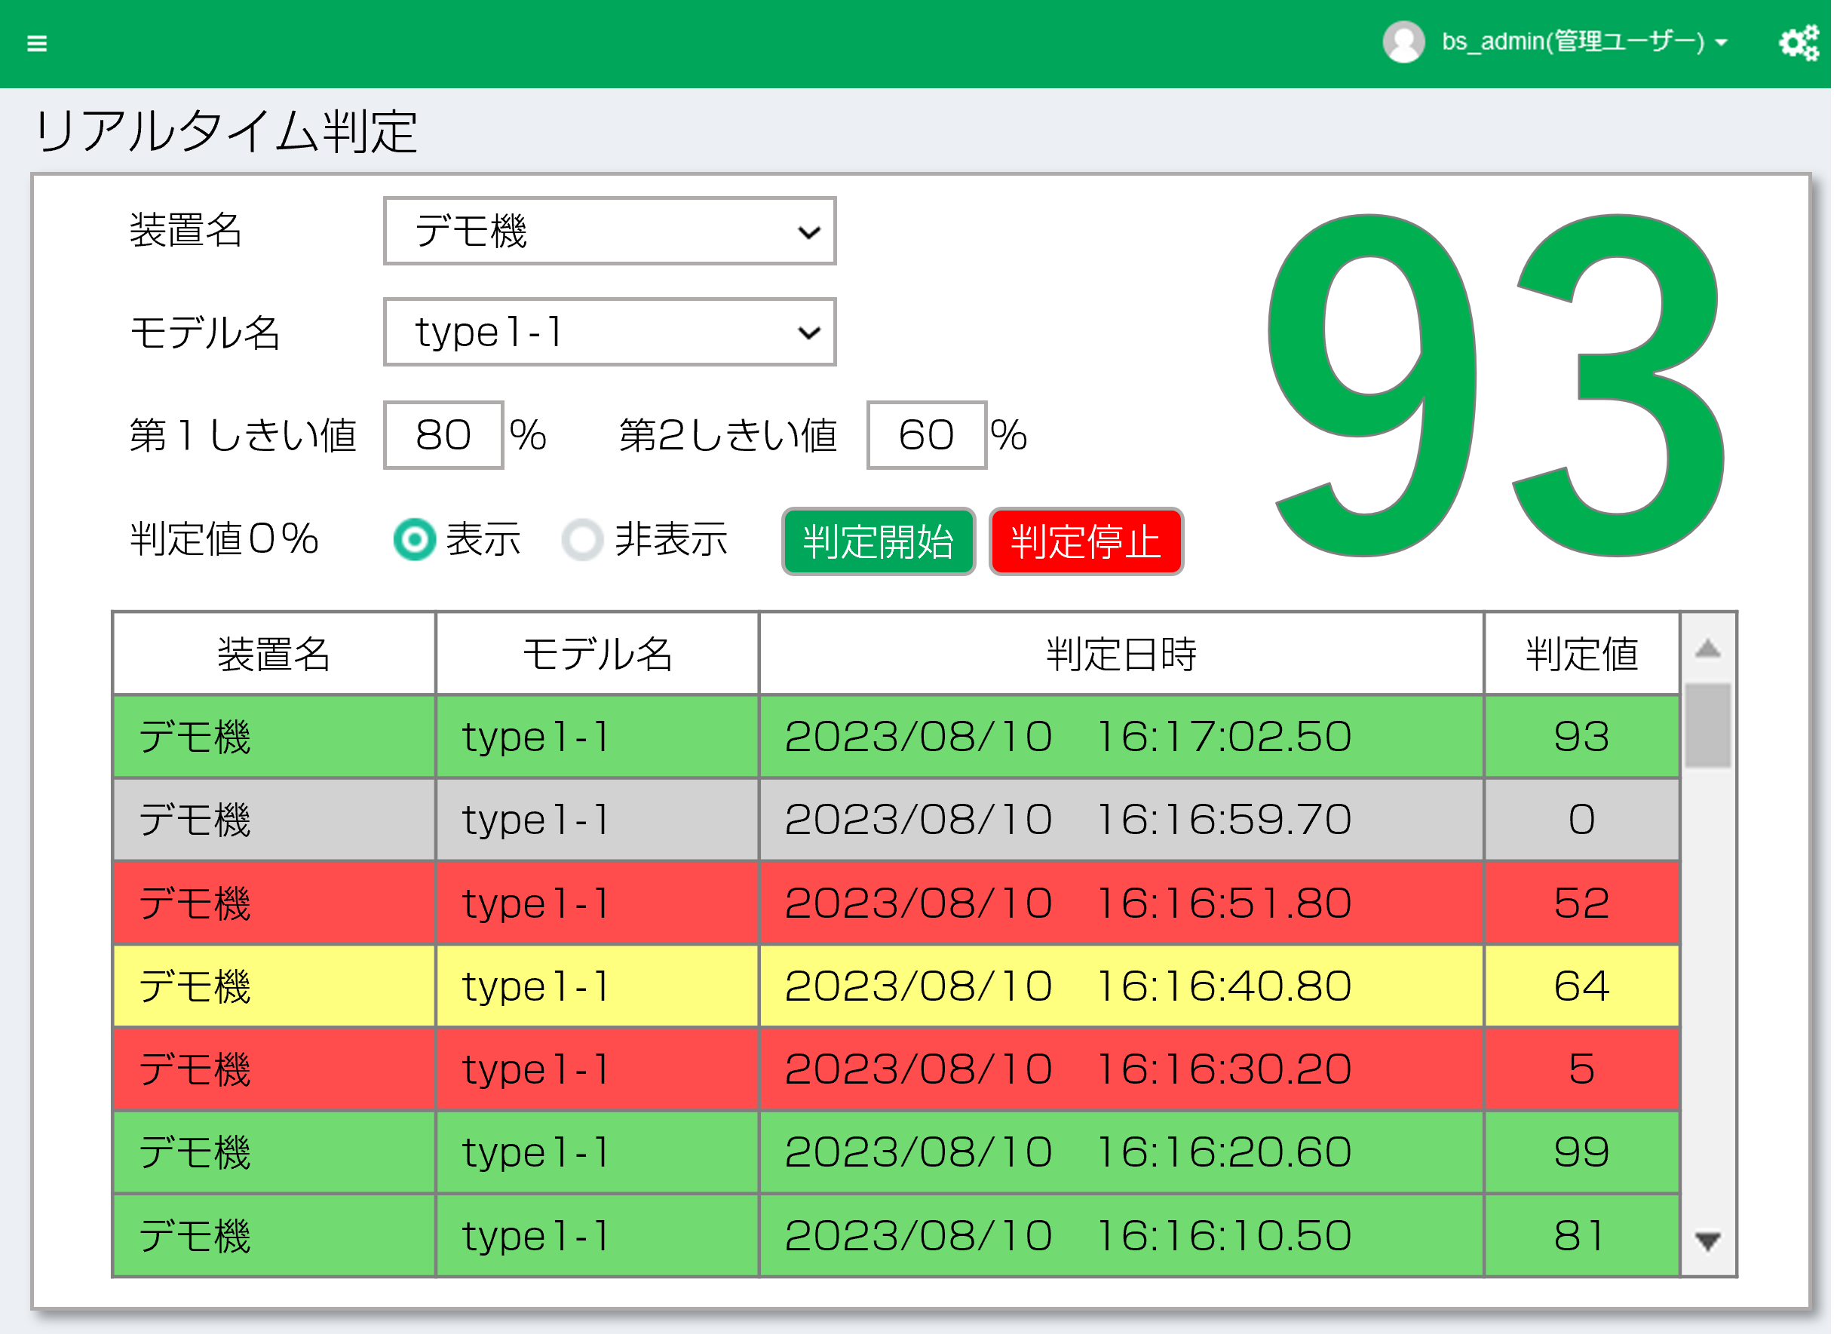Click the 第1しきい値 input with 80
Image resolution: width=1834 pixels, height=1334 pixels.
click(x=443, y=435)
